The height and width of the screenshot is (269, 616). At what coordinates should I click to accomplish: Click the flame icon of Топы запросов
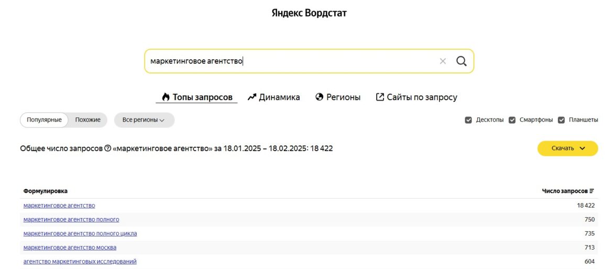click(166, 97)
